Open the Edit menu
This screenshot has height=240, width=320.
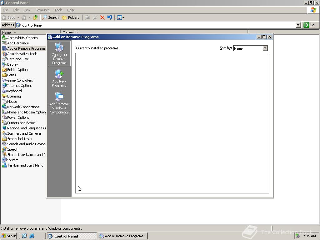click(x=16, y=10)
